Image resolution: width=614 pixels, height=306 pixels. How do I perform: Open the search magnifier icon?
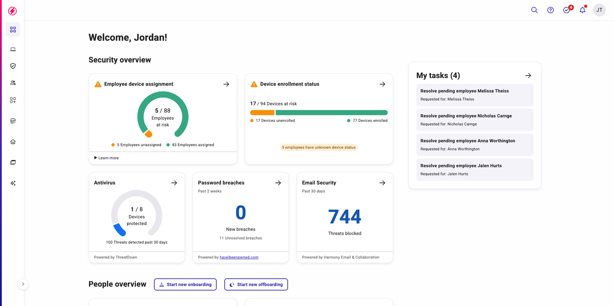[534, 10]
